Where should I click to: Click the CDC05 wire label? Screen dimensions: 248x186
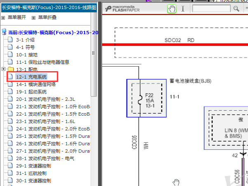point(134,142)
